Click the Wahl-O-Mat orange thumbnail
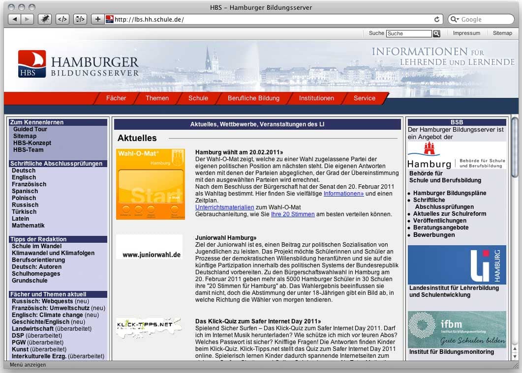The image size is (522, 373). tap(151, 184)
